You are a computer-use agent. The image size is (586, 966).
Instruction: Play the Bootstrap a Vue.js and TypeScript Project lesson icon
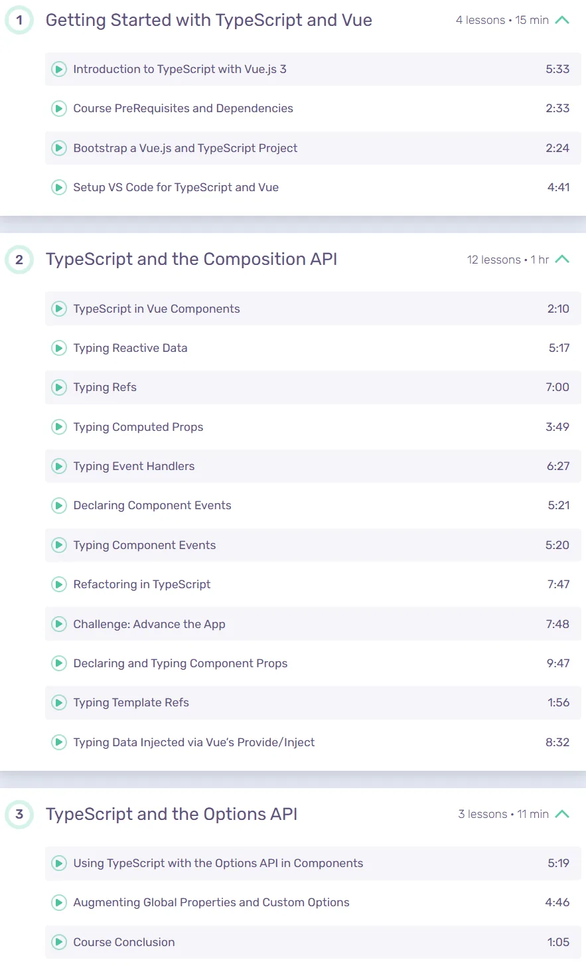(x=59, y=148)
